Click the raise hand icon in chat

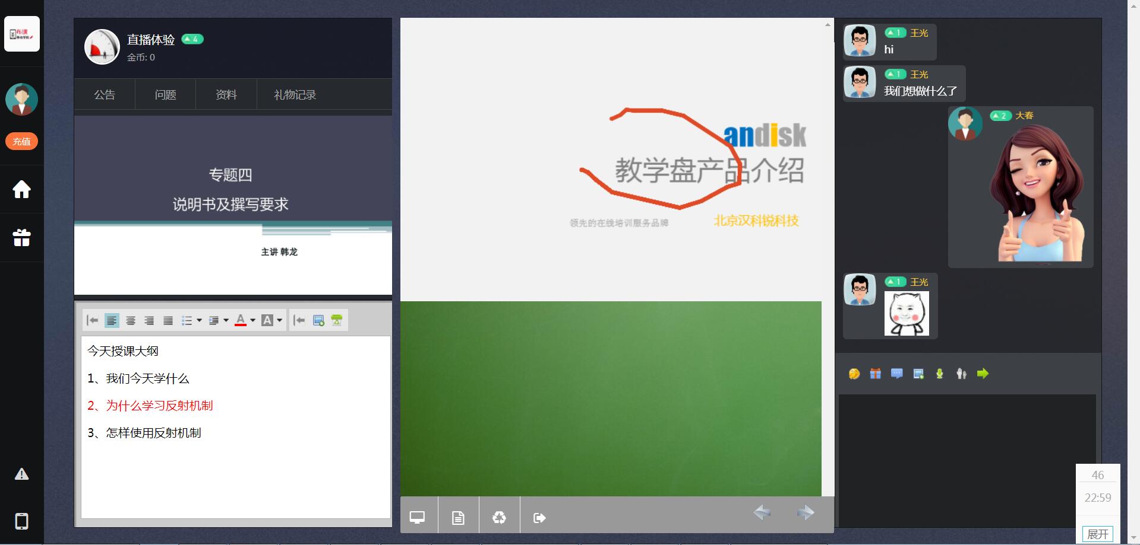(x=961, y=374)
